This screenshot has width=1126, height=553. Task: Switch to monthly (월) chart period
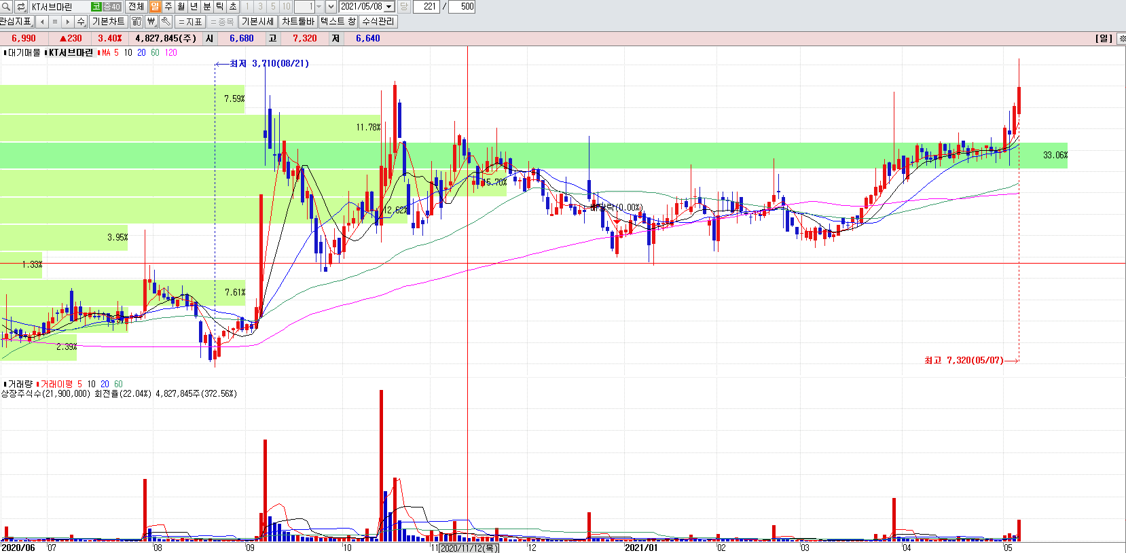[181, 7]
